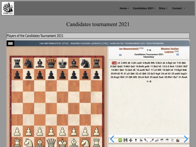
Task: Jump to move 4.Nxd4
Action: (x=146, y=63)
